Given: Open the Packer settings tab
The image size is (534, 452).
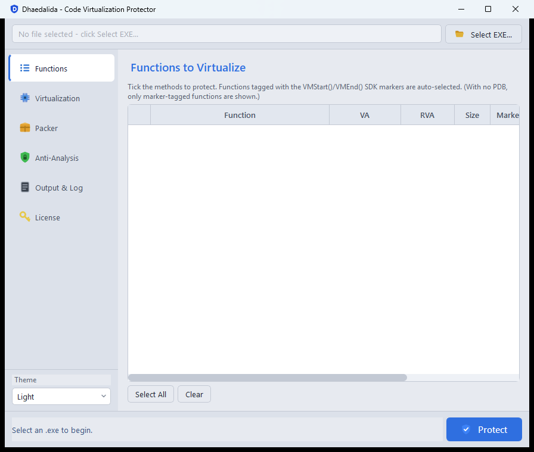Looking at the screenshot, I should click(x=61, y=128).
